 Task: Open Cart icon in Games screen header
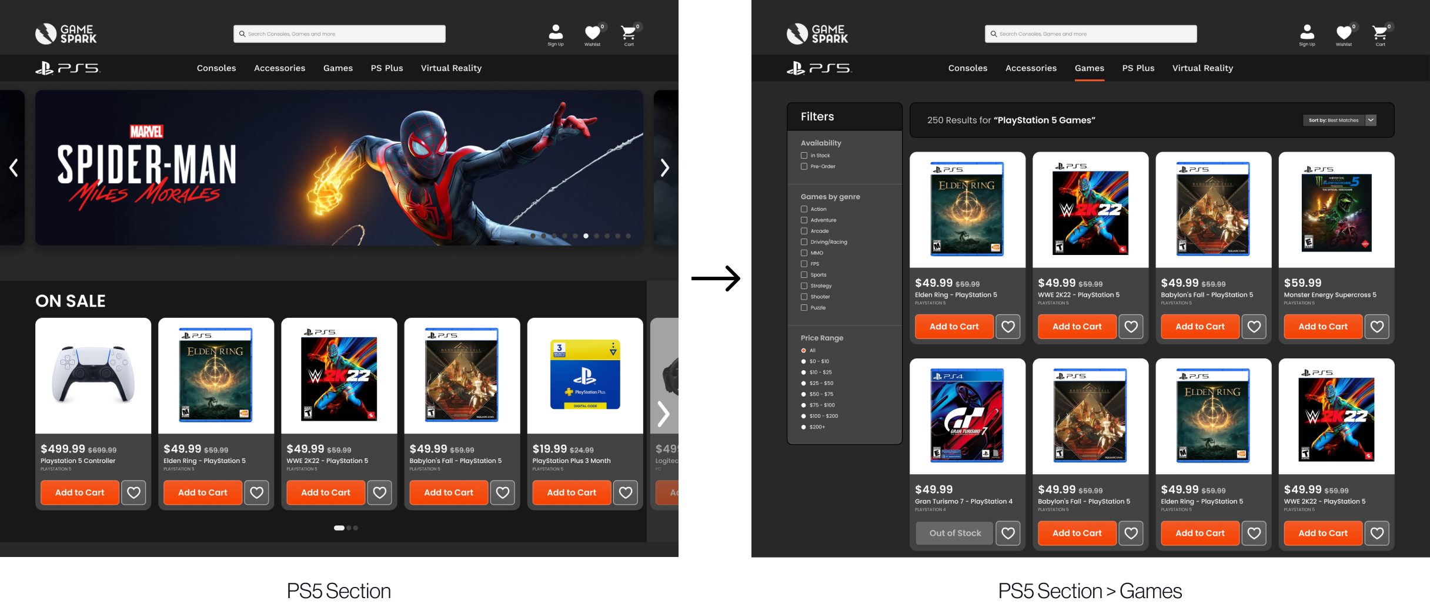[1381, 35]
